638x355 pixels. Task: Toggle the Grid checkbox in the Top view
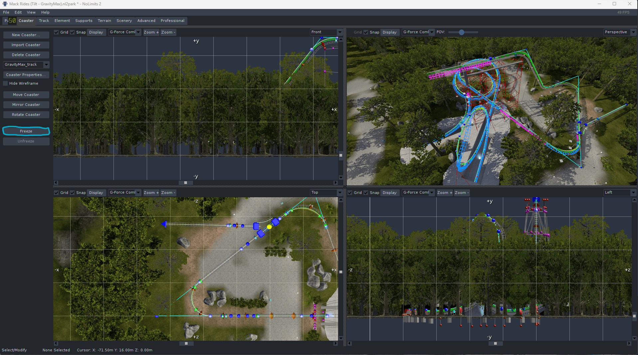[x=56, y=193]
